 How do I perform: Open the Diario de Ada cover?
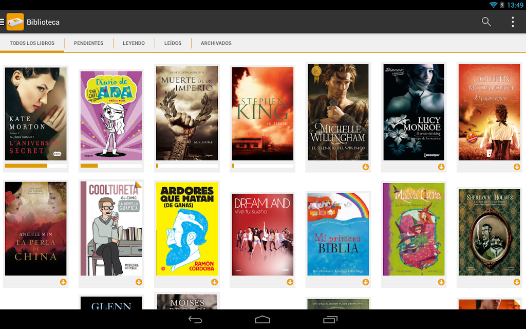(x=111, y=116)
